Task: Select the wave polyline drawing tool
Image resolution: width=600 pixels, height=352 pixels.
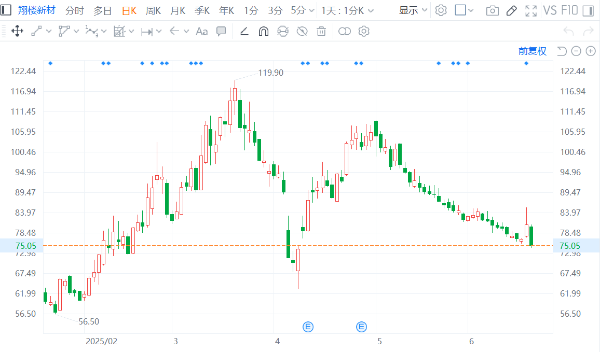Action: [x=91, y=31]
